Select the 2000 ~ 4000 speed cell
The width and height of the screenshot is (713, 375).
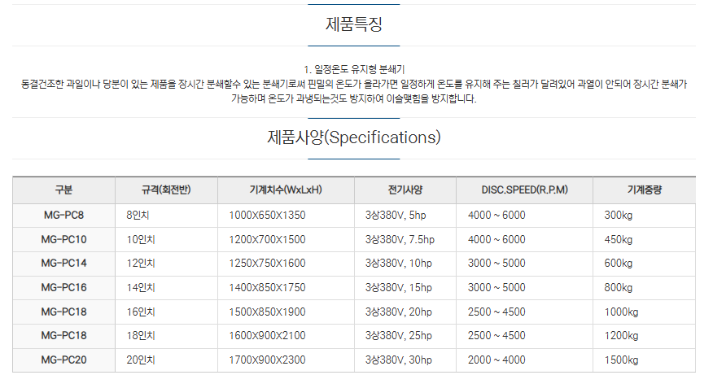(525, 360)
